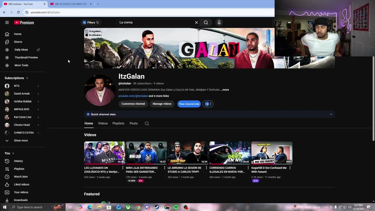The height and width of the screenshot is (211, 375).
Task: Open options menu for Sugarhill D Dot video
Action: pos(290,168)
